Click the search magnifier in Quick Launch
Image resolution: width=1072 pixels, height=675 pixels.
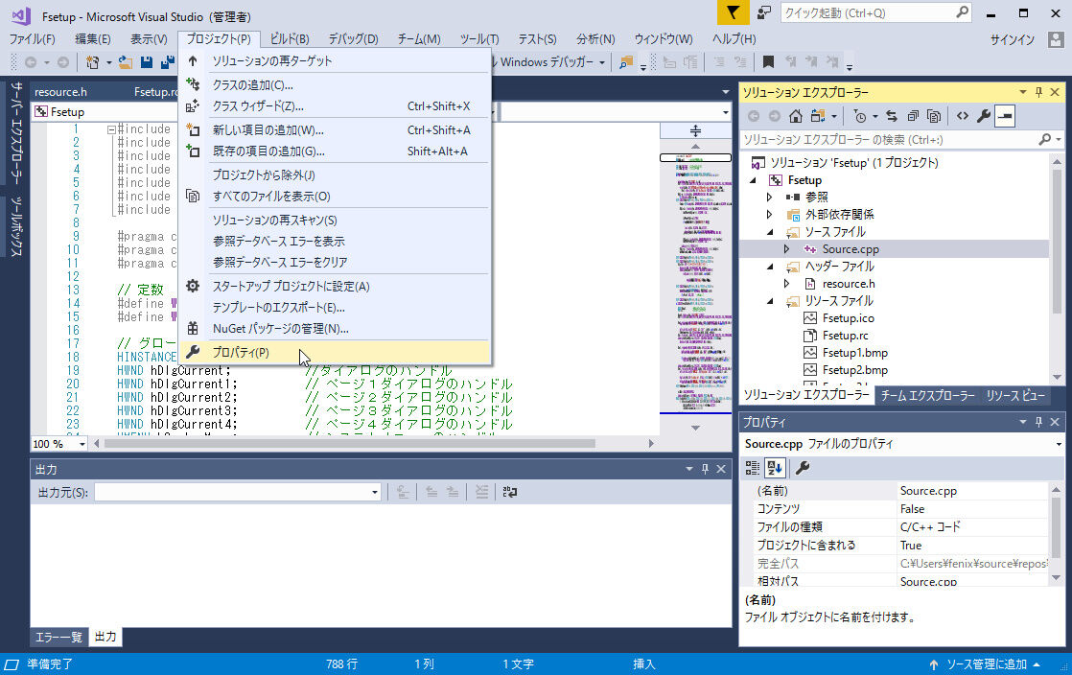point(962,12)
